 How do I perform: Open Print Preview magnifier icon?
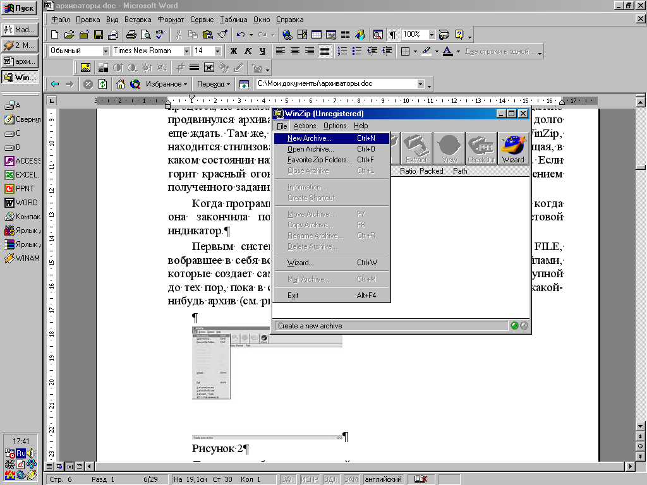pos(145,35)
